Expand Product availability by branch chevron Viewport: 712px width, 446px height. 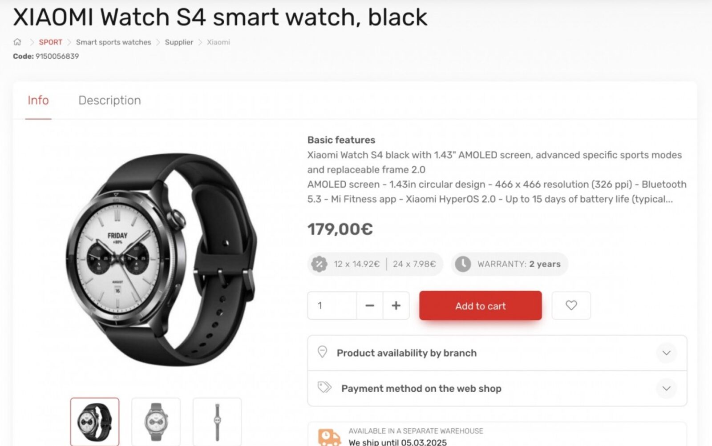point(666,353)
